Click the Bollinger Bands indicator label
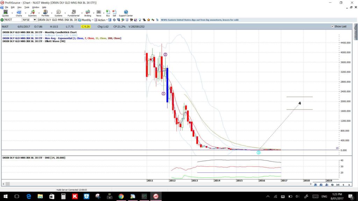Screen dimensions: 358x201 [x=40, y=35]
